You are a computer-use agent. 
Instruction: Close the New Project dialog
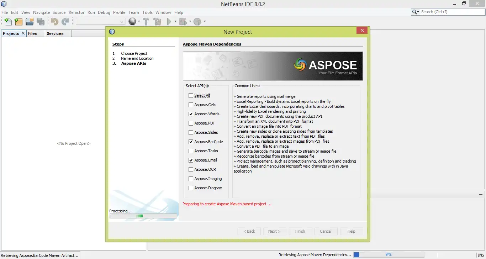(x=362, y=31)
